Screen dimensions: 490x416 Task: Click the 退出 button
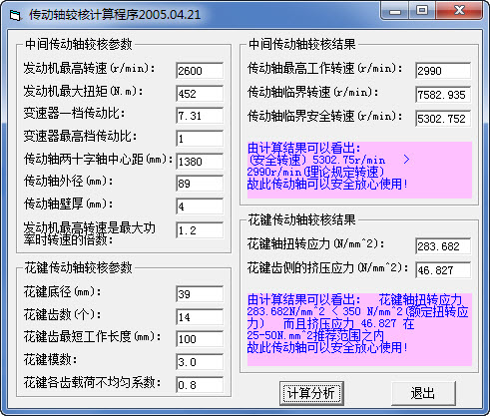(423, 393)
